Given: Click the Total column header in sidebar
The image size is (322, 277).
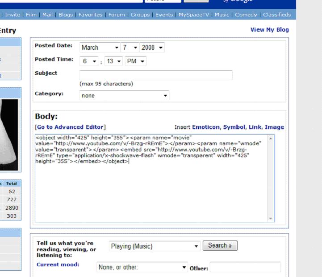Looking at the screenshot, I should click(x=12, y=183).
